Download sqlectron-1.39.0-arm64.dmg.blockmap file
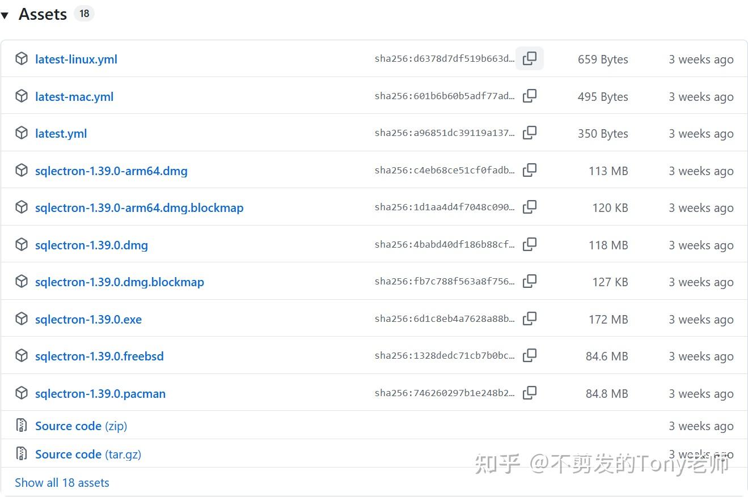This screenshot has width=748, height=497. tap(139, 208)
